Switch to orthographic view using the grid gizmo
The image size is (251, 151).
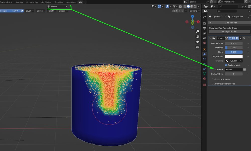pyautogui.click(x=198, y=47)
